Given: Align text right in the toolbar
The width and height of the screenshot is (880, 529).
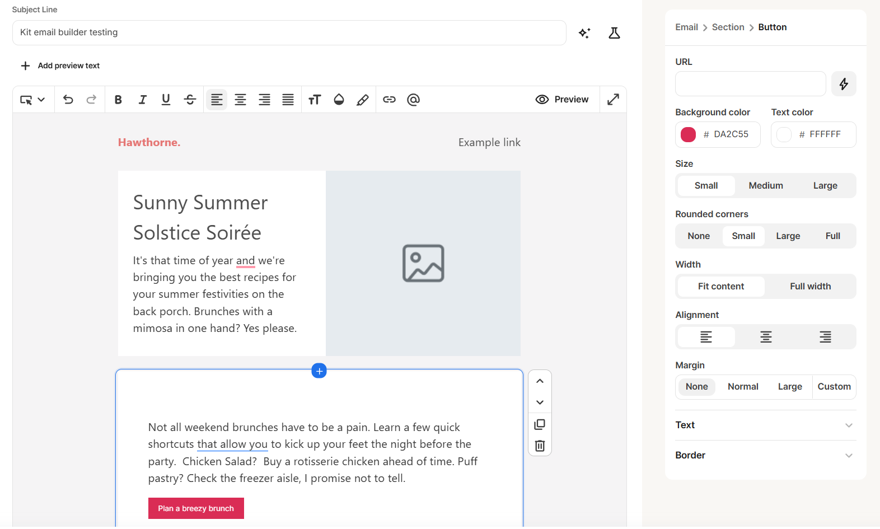Looking at the screenshot, I should [264, 100].
